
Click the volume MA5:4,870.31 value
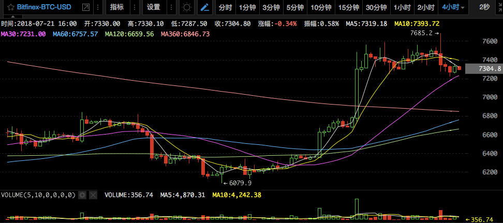click(x=183, y=195)
